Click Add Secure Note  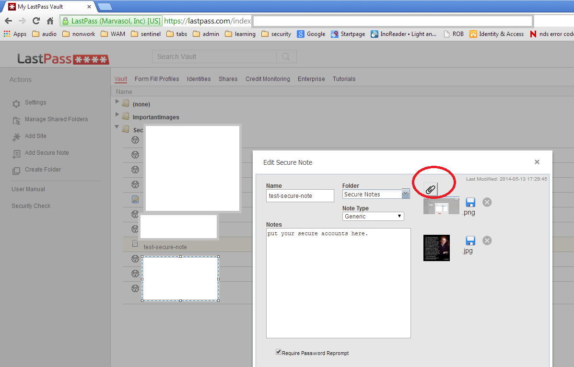pyautogui.click(x=47, y=152)
